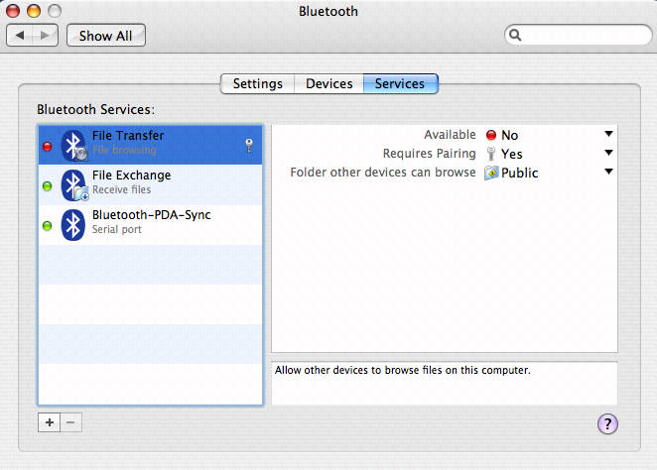Switch to the Settings tab

258,83
